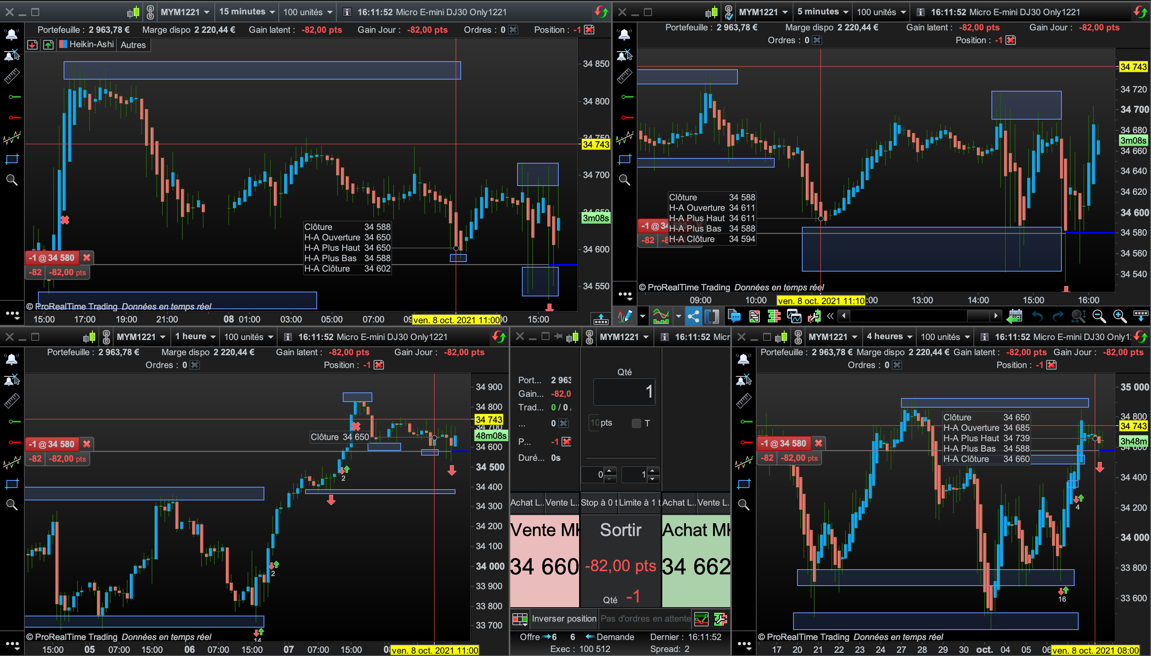This screenshot has height=656, width=1151.
Task: Toggle the T checkbox in order panel
Action: click(x=636, y=423)
